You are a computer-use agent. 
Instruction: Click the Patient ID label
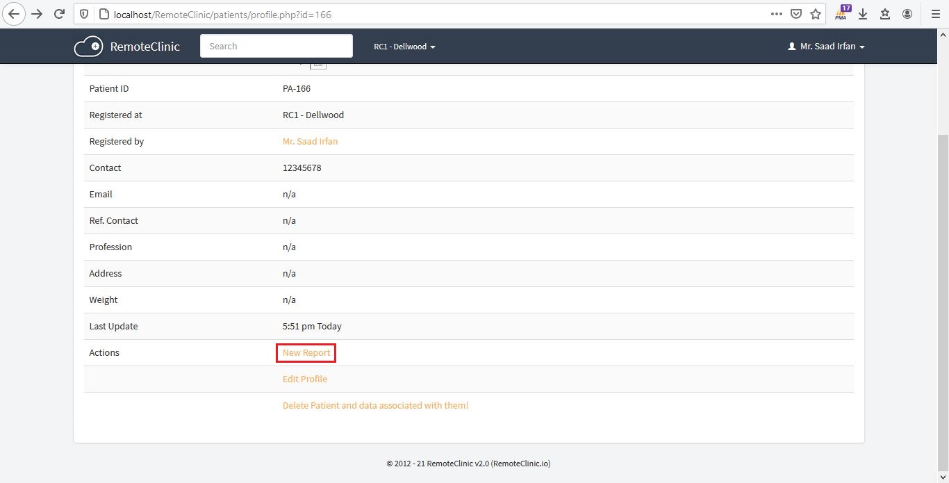(x=109, y=89)
